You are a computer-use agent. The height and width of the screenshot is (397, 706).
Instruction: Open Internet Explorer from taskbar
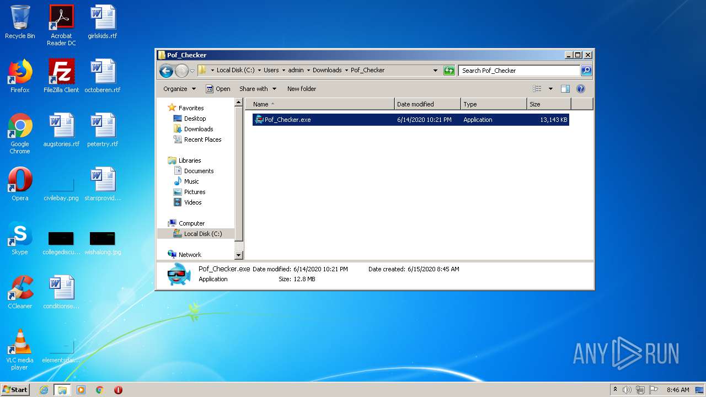pyautogui.click(x=44, y=390)
